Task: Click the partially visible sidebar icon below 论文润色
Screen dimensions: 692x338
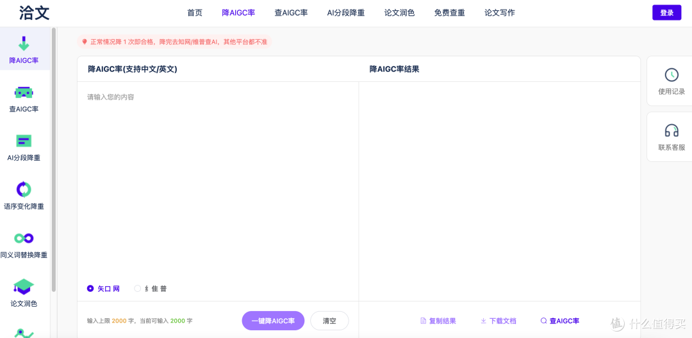Action: coord(24,333)
